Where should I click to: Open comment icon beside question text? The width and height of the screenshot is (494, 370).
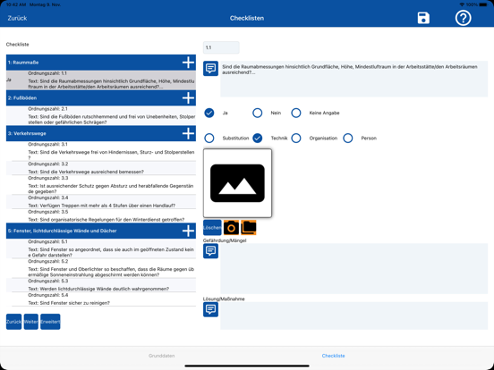pyautogui.click(x=210, y=68)
